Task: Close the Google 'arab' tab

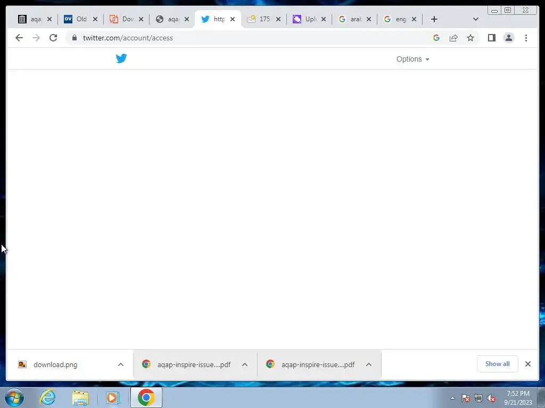Action: tap(369, 19)
